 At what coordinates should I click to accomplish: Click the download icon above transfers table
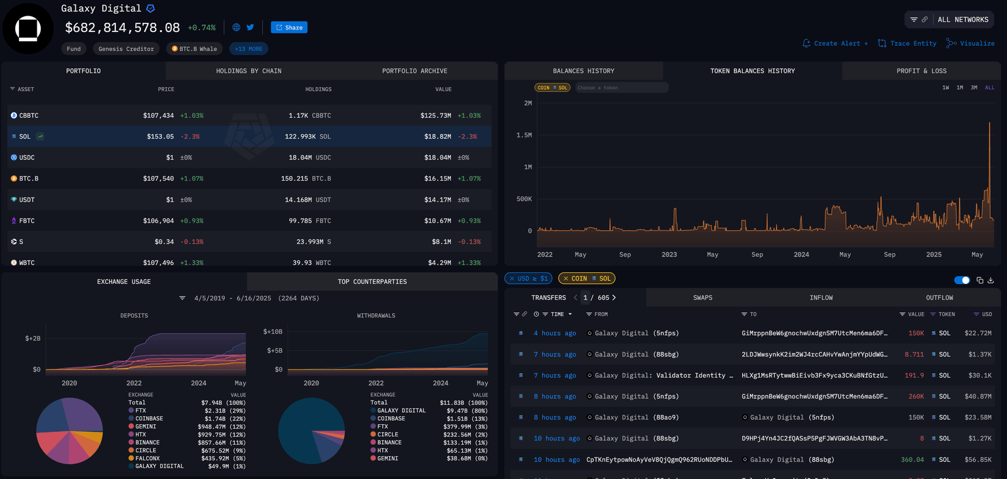click(x=990, y=280)
